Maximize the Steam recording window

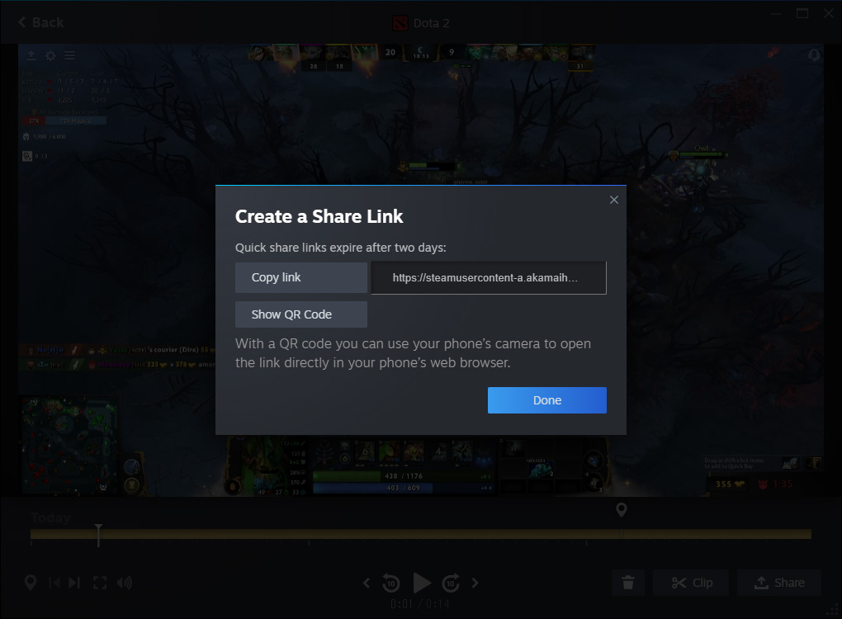(802, 13)
